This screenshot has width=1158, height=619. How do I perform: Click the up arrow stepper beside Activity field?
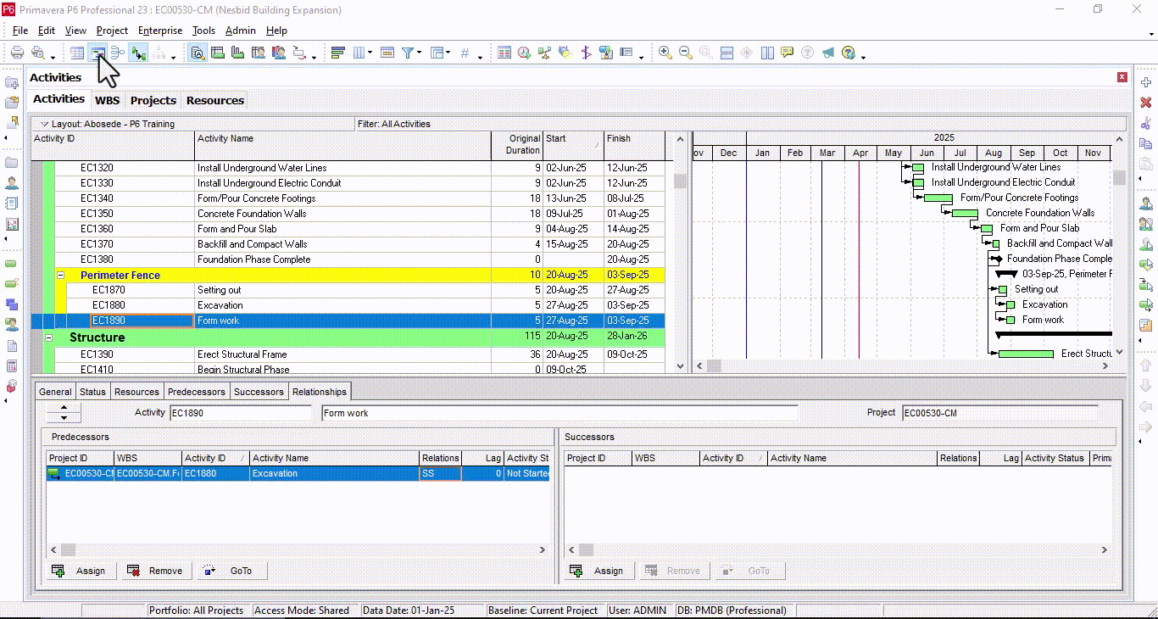(64, 408)
